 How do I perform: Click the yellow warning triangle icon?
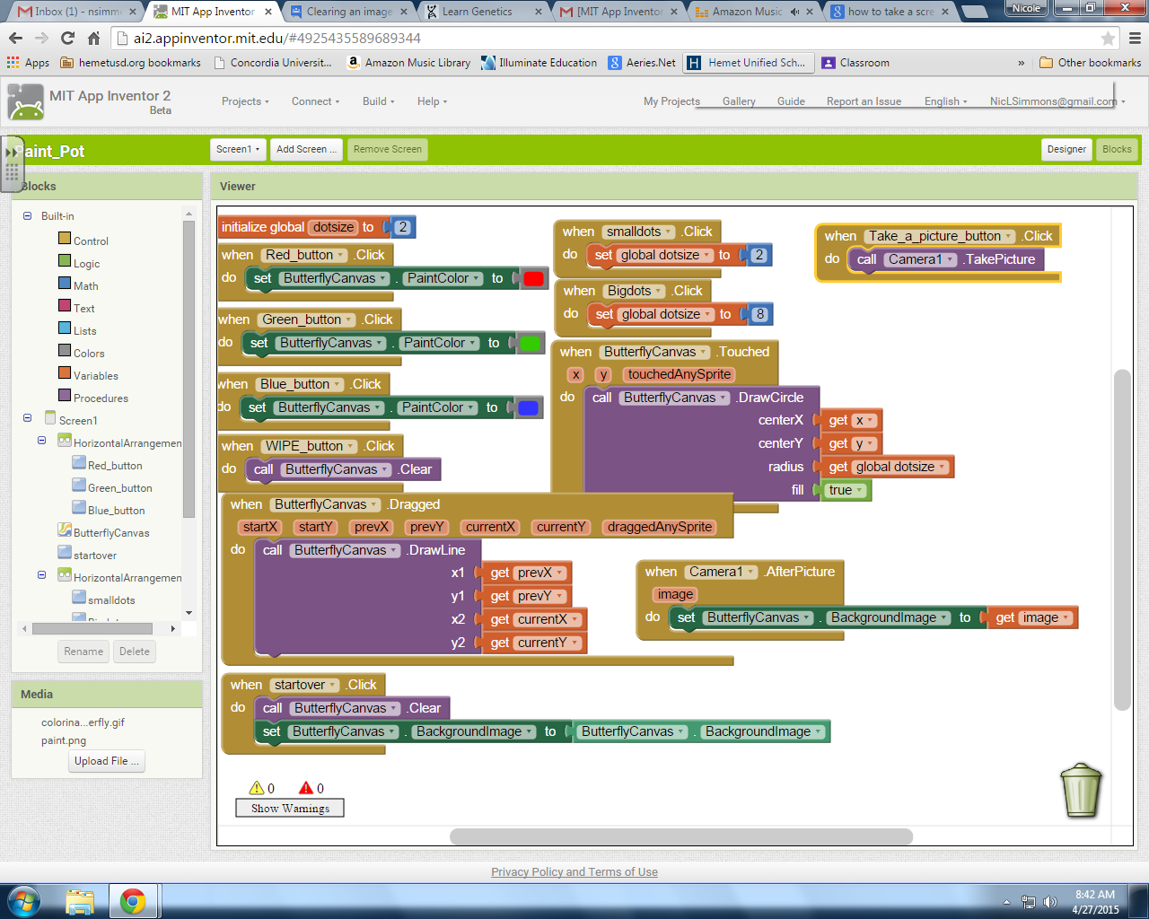(x=257, y=788)
